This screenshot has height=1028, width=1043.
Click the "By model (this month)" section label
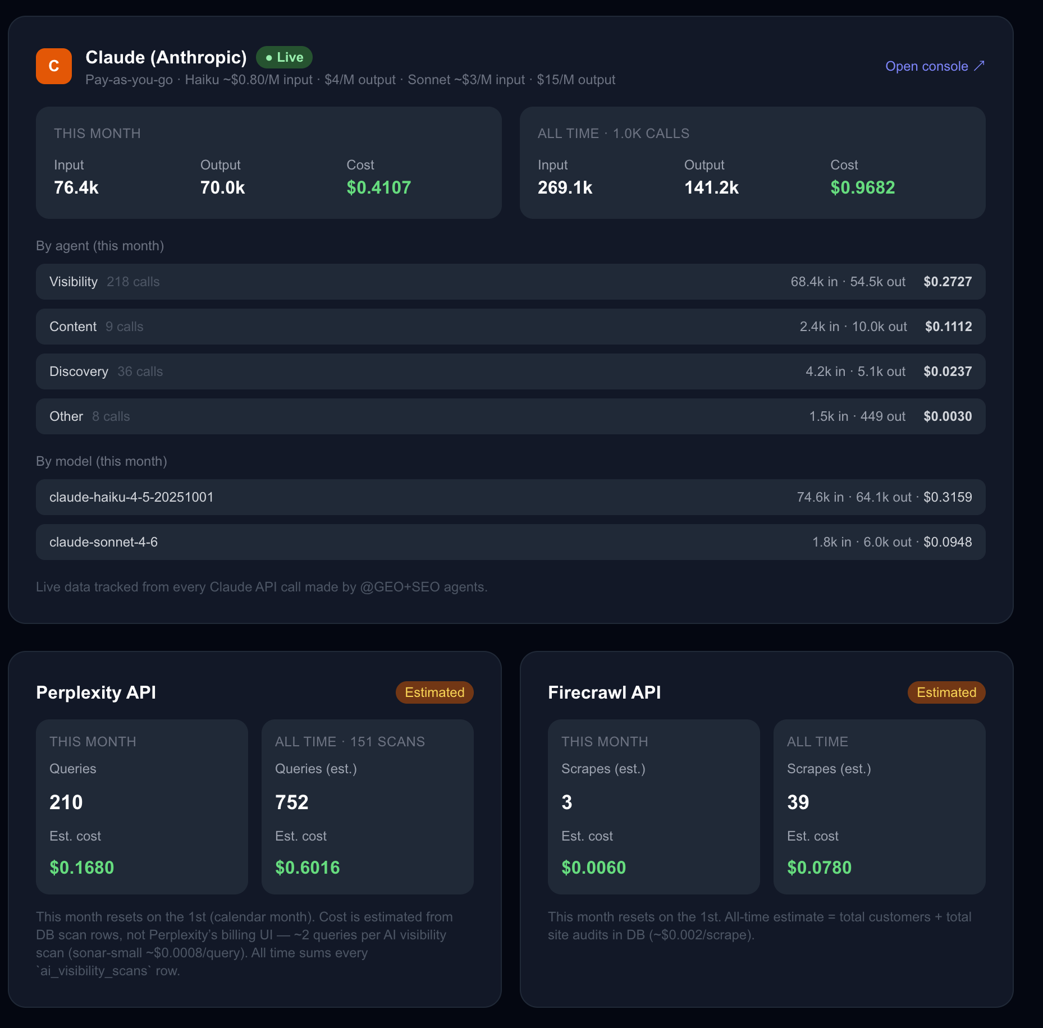point(102,461)
